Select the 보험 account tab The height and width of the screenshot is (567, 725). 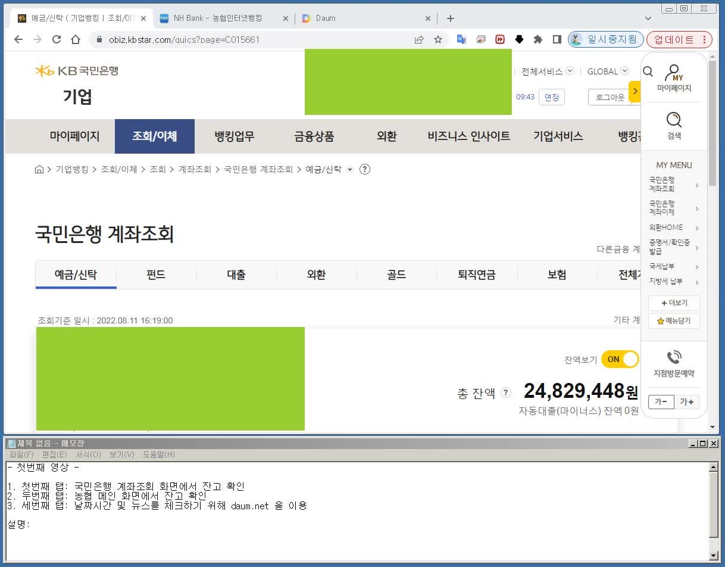(x=557, y=275)
